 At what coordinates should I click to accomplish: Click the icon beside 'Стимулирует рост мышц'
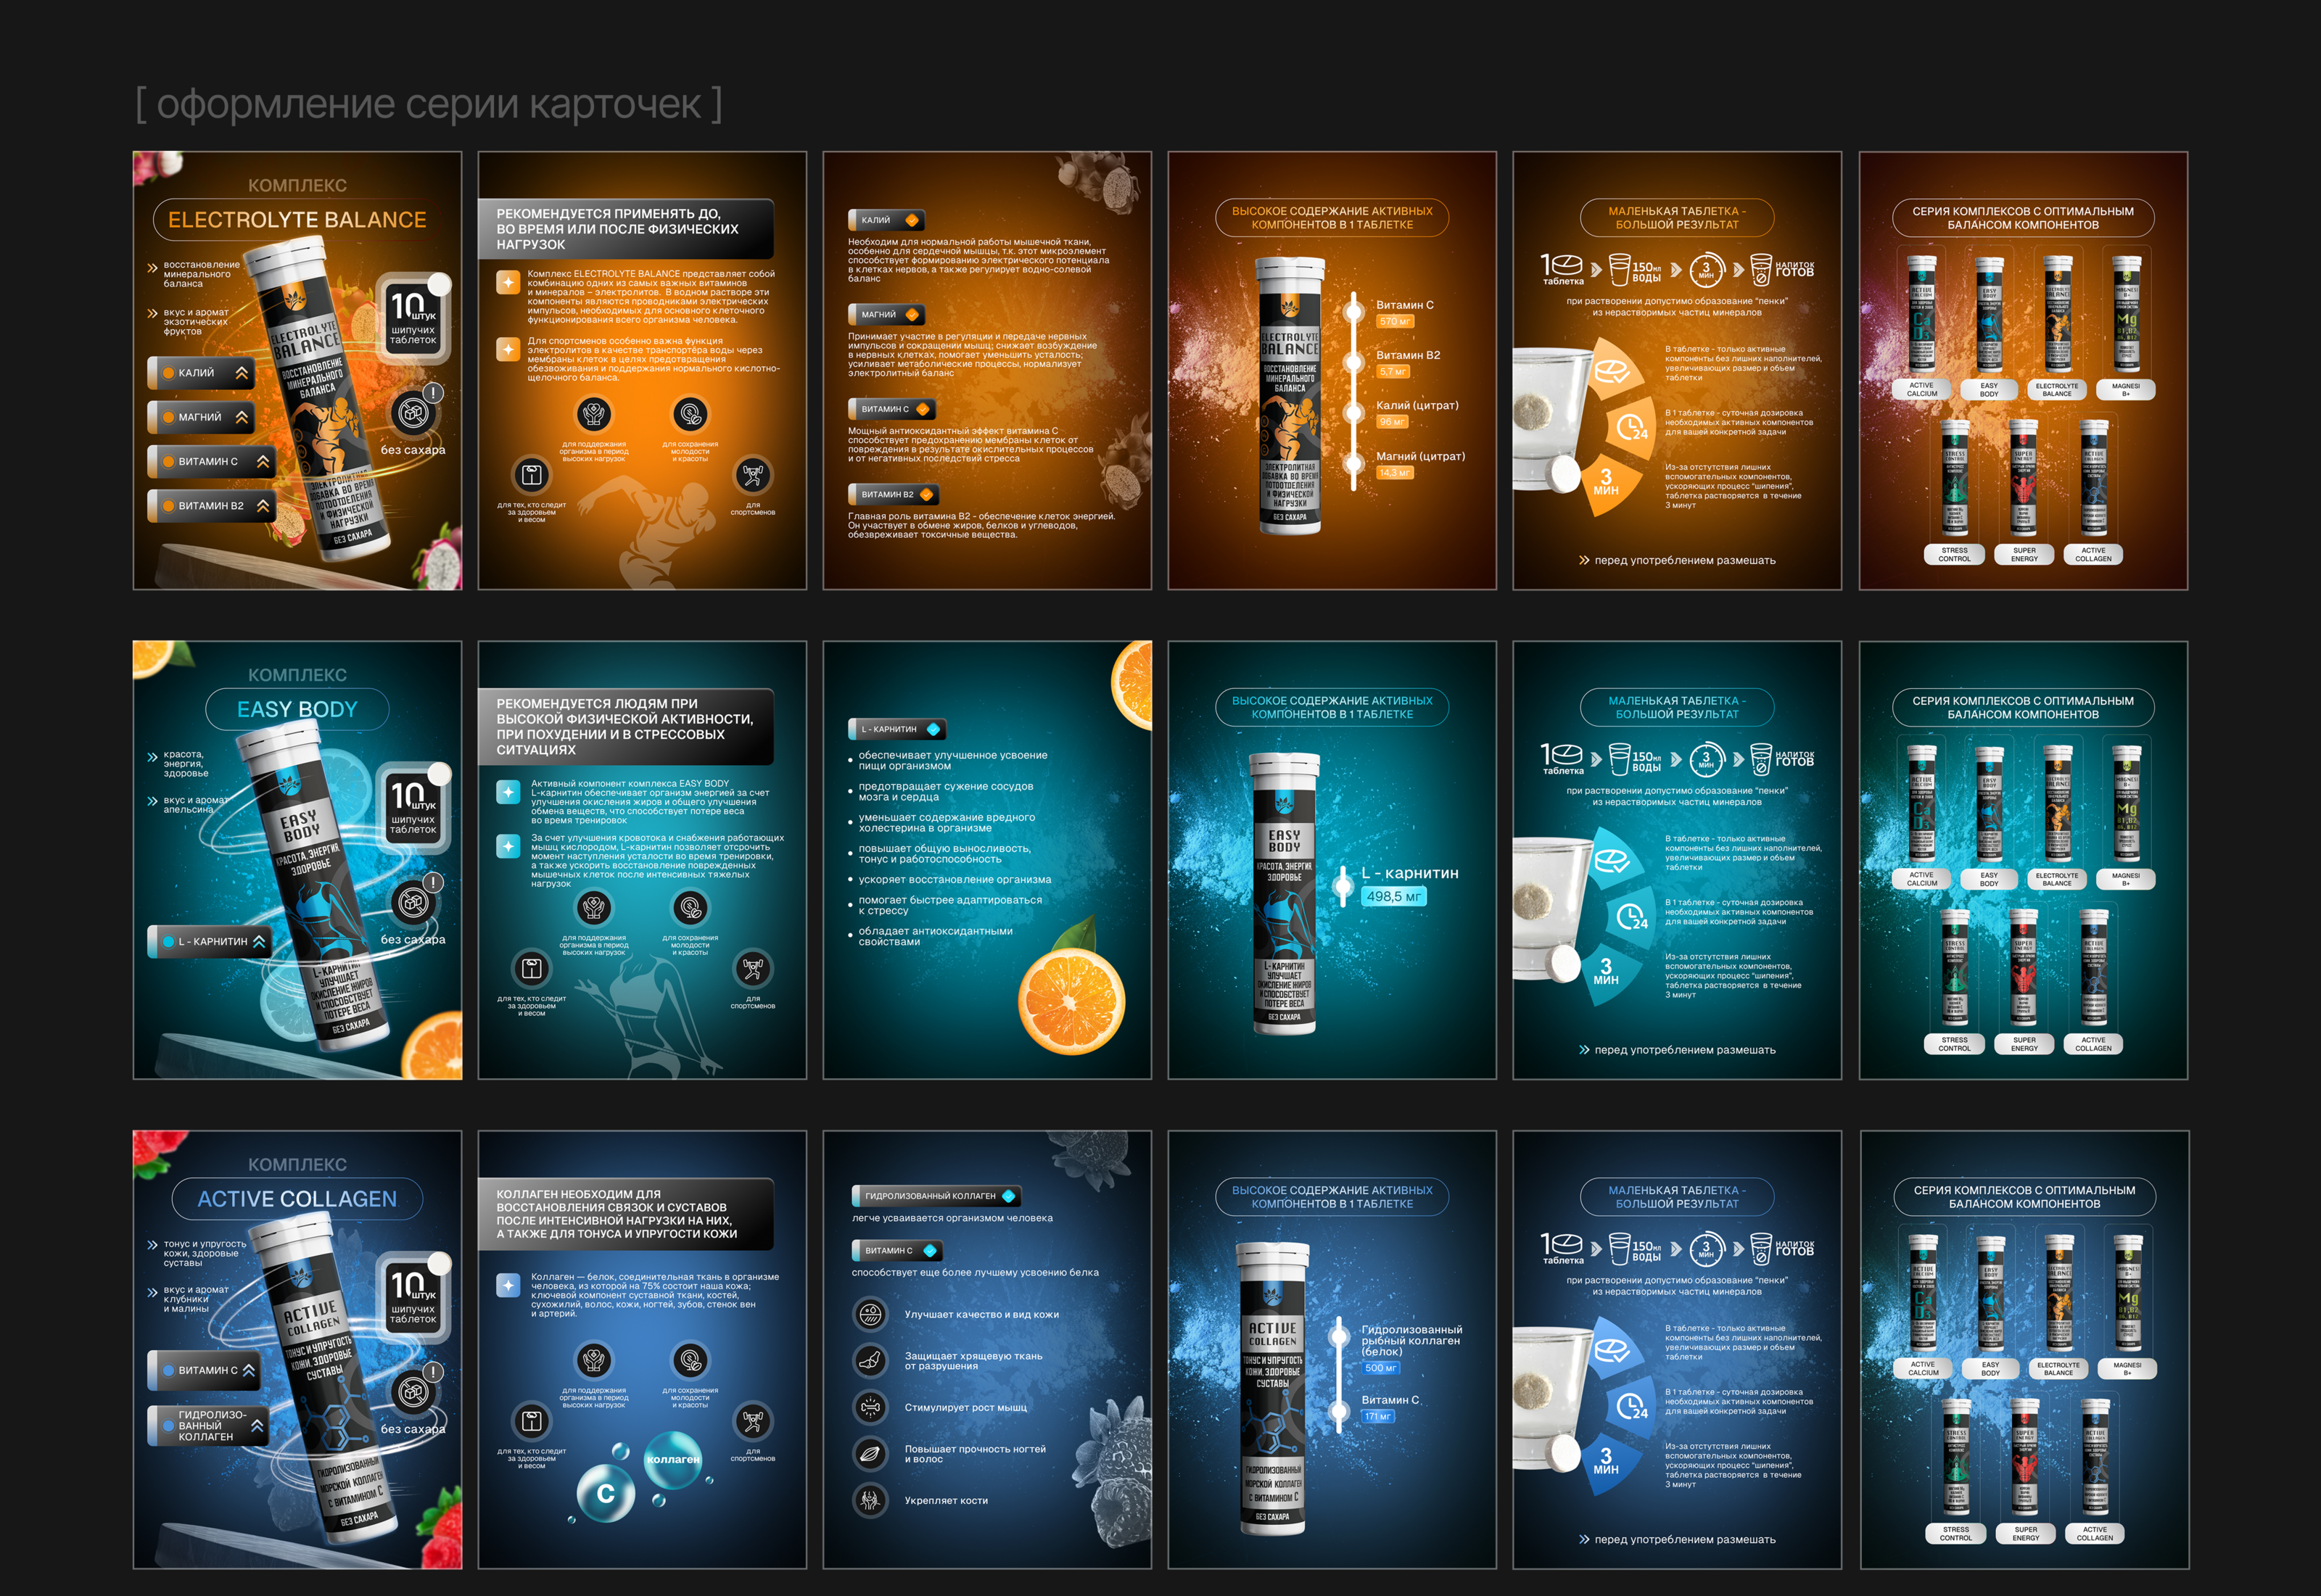[870, 1407]
